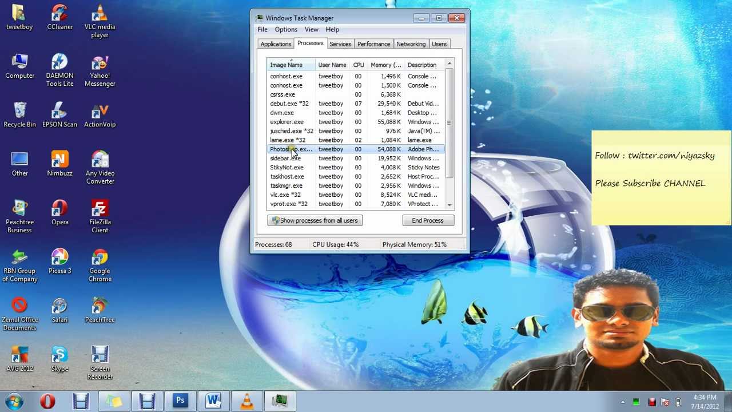The height and width of the screenshot is (412, 732).
Task: Open the clock showing 4:34 PM
Action: pyautogui.click(x=705, y=402)
